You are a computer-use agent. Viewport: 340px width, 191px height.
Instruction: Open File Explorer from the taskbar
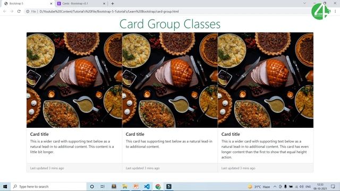125,186
